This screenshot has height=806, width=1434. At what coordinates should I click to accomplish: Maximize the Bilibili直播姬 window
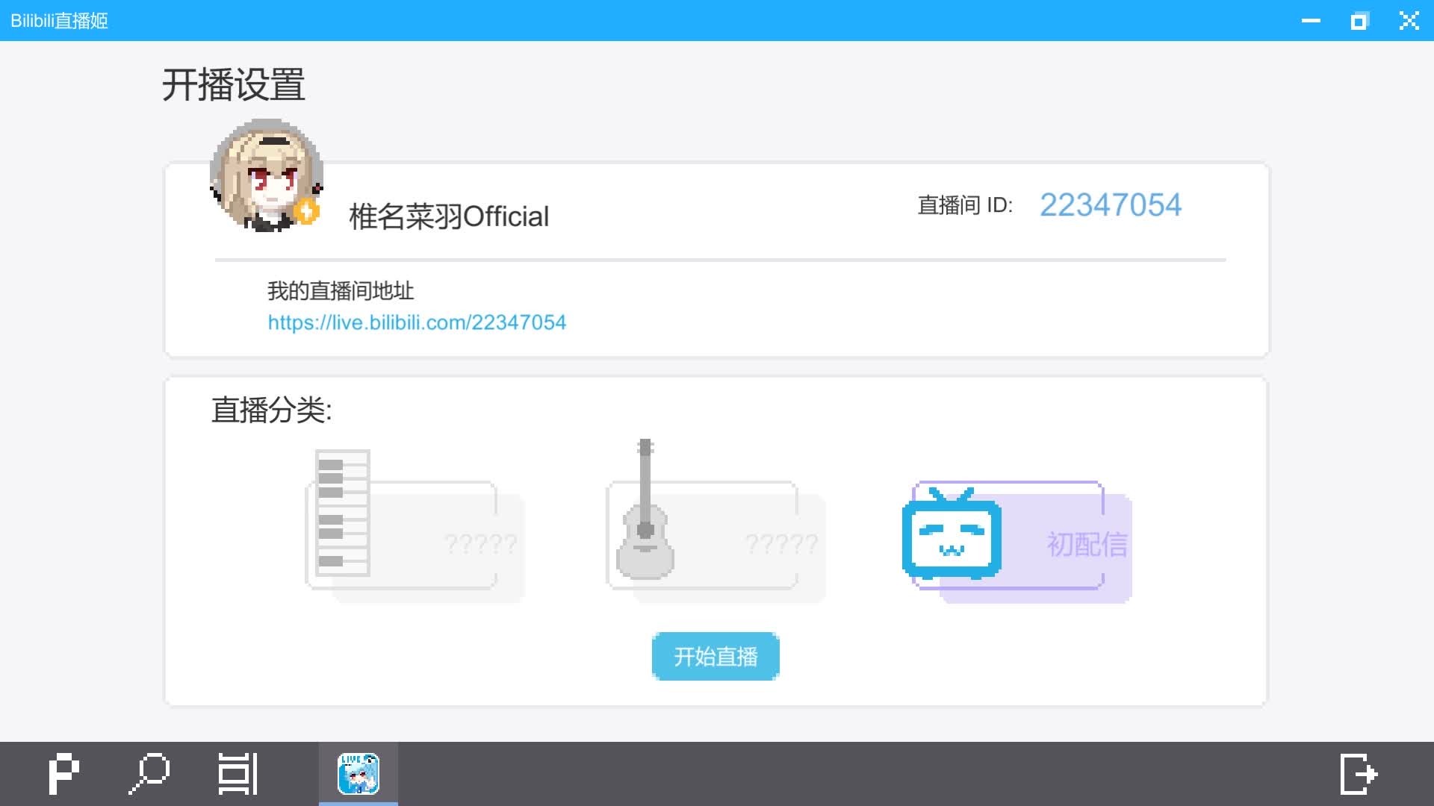pyautogui.click(x=1359, y=21)
